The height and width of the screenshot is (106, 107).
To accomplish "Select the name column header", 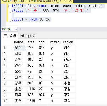I will point(19,42).
